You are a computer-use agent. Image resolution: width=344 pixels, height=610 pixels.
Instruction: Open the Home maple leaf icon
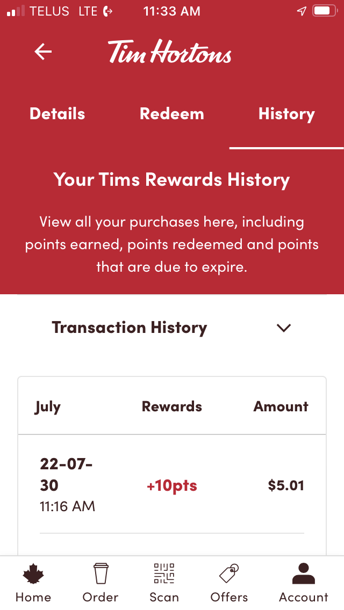coord(33,574)
